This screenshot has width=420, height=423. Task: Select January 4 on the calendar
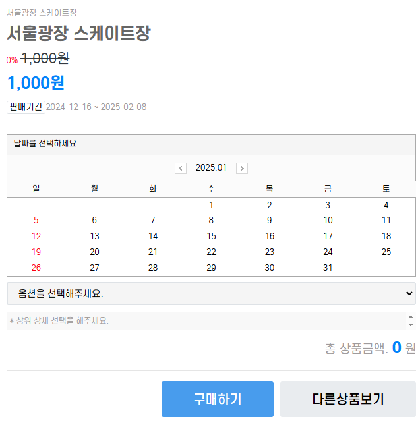[x=386, y=205]
